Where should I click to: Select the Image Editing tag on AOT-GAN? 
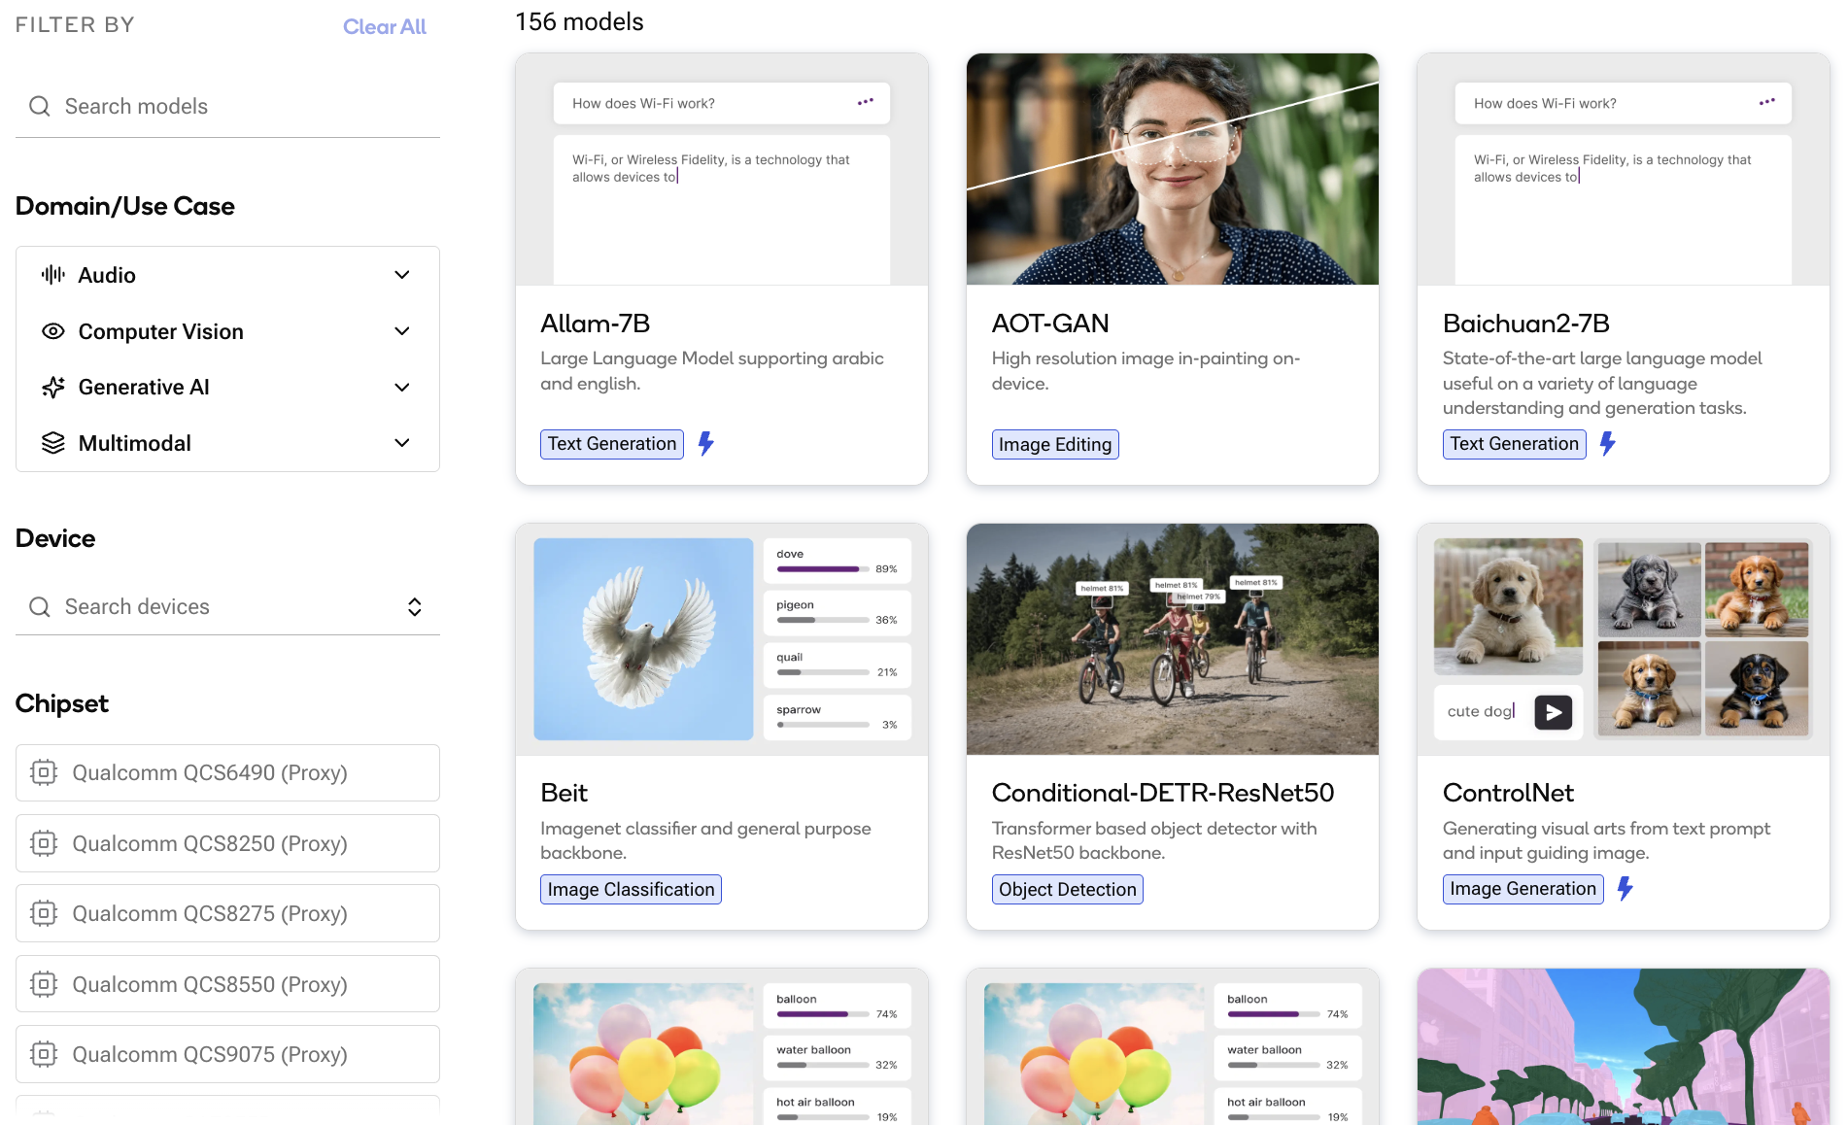[1054, 445]
